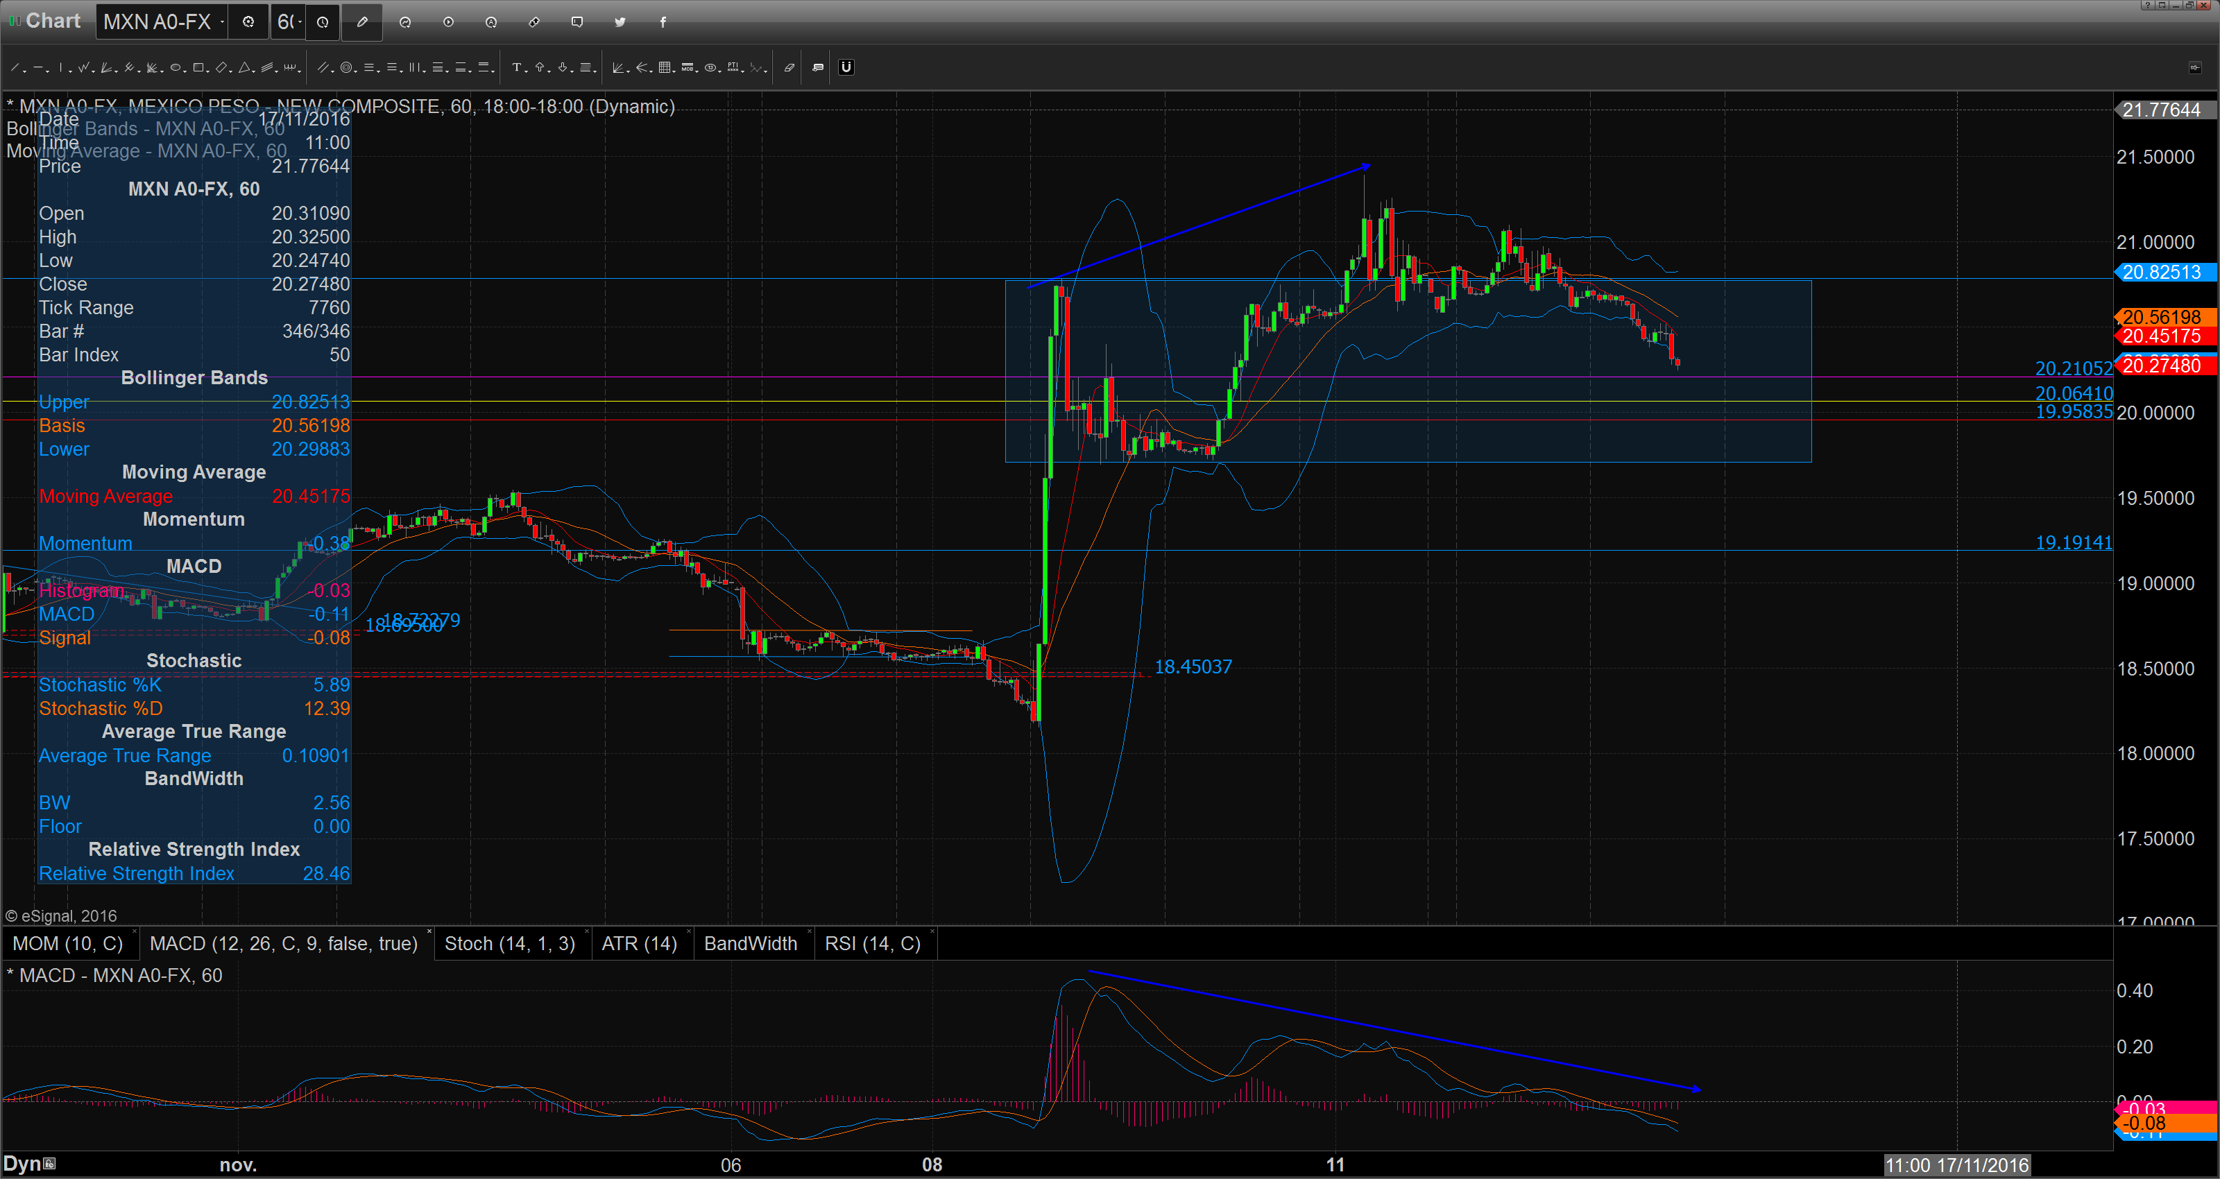This screenshot has height=1179, width=2220.
Task: Select the Vertical Line drawing tool
Action: pyautogui.click(x=61, y=67)
